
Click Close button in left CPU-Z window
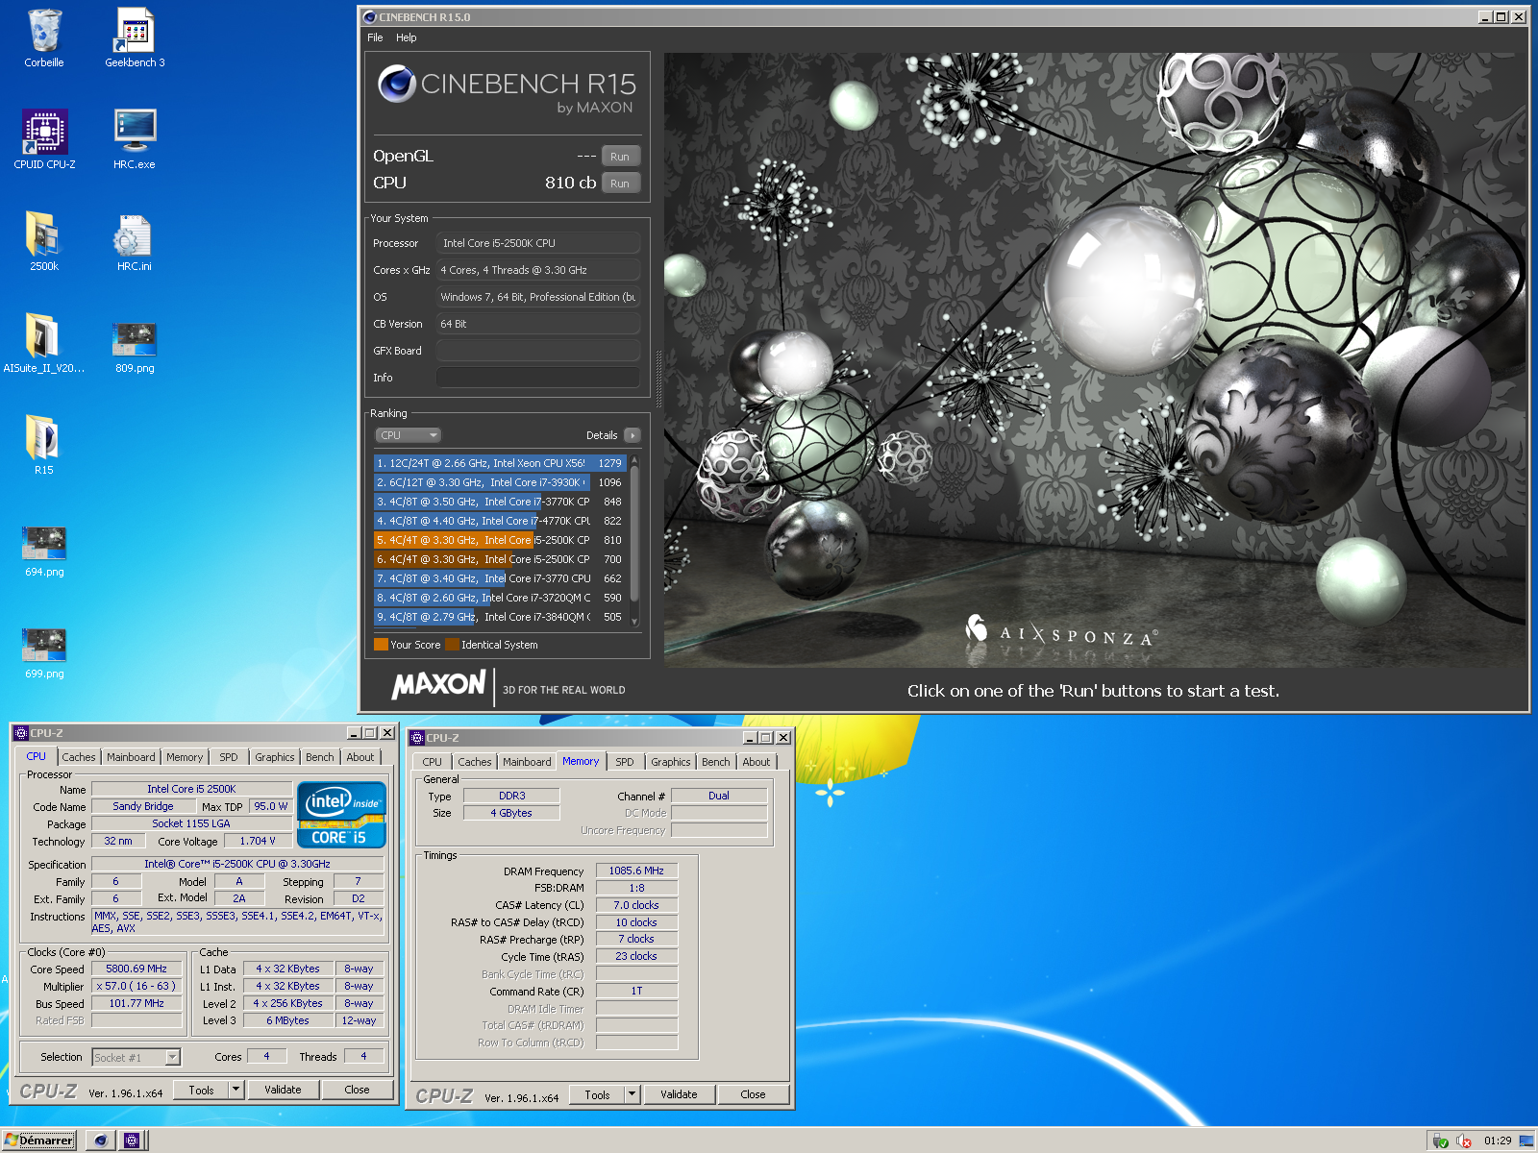point(357,1091)
